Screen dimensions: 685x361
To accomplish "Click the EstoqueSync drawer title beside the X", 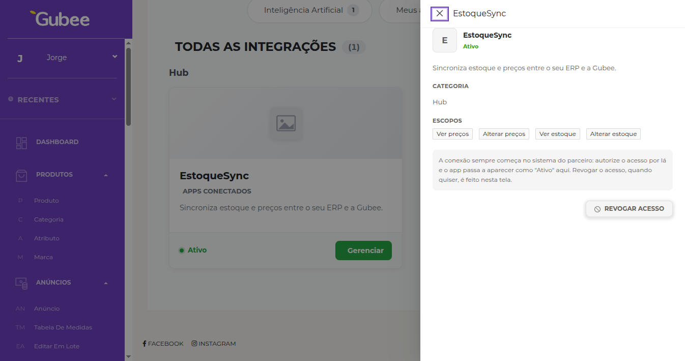I will coord(479,14).
